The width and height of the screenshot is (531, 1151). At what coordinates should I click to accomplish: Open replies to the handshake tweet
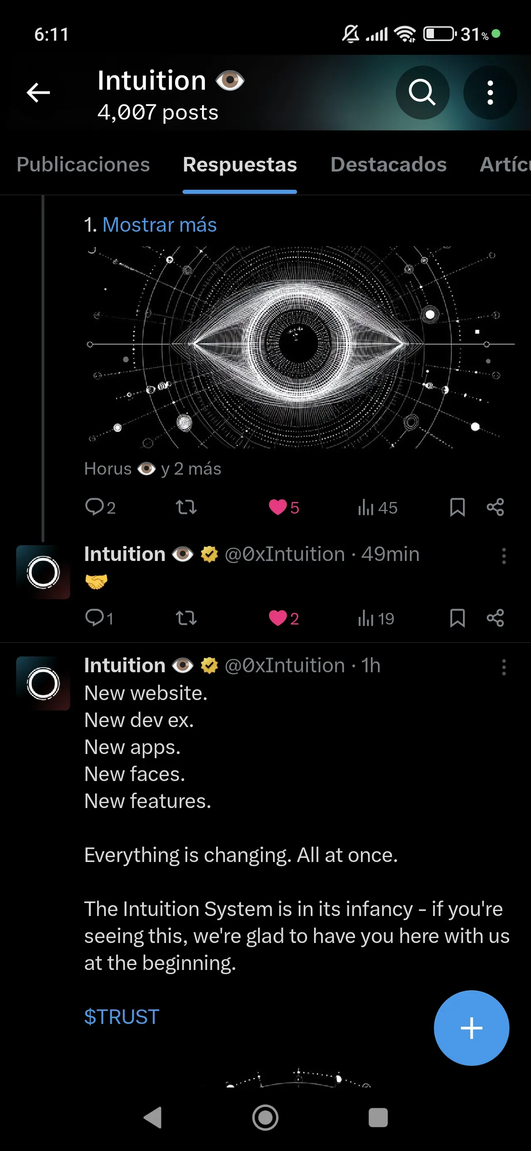(98, 618)
